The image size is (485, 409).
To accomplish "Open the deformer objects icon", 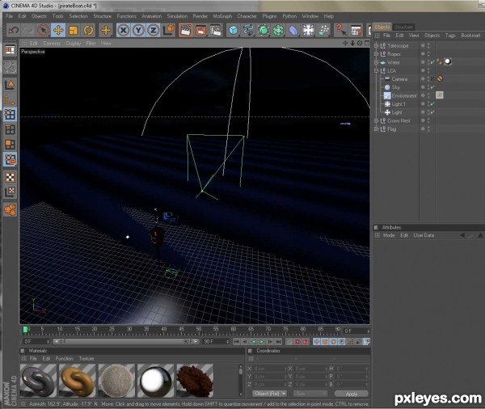I will [x=293, y=31].
